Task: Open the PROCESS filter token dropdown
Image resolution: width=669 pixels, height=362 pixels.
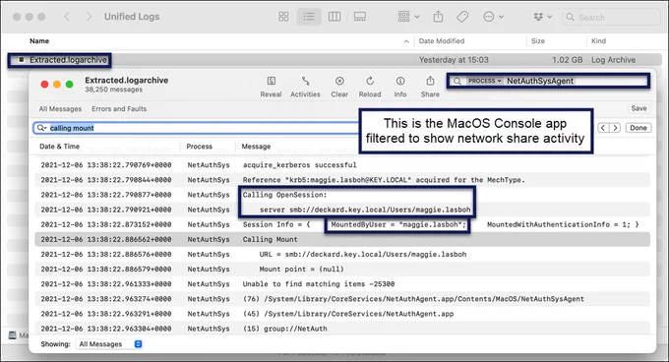Action: (484, 81)
